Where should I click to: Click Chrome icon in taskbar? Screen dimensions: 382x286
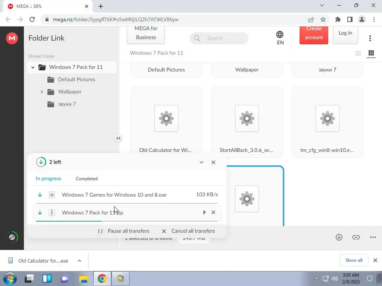coord(102,279)
